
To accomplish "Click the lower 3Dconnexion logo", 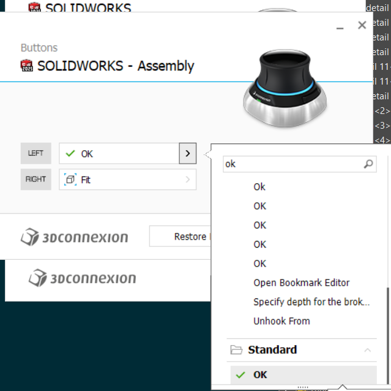I will pyautogui.click(x=82, y=279).
